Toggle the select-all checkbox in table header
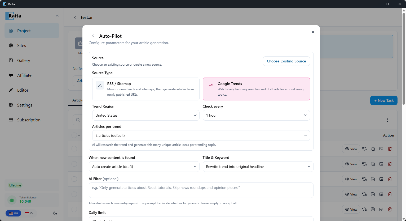The height and width of the screenshot is (221, 406). pos(74,135)
